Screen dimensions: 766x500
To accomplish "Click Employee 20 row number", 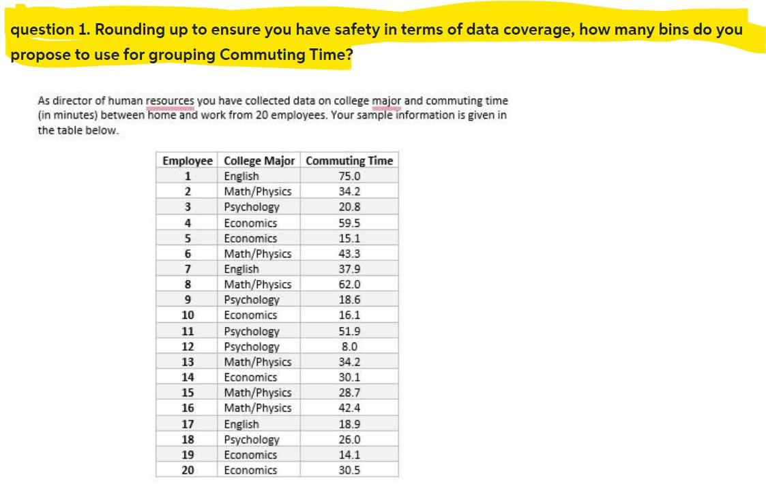I will (x=187, y=469).
